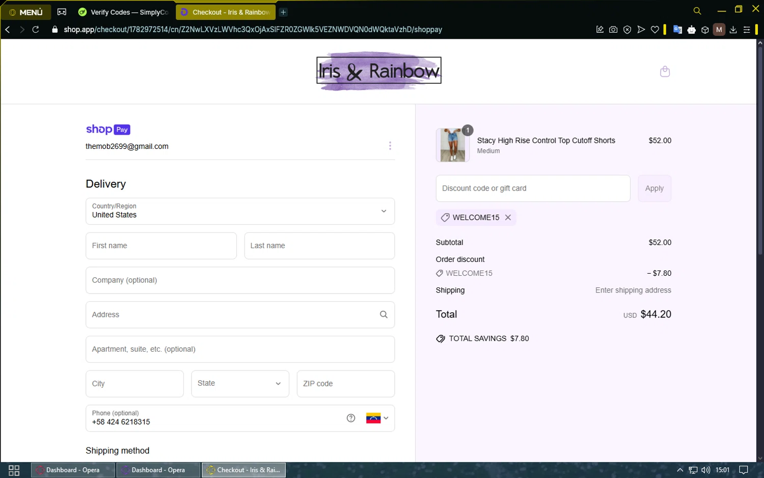
Task: Click the $44.20 total amount
Action: 656,314
